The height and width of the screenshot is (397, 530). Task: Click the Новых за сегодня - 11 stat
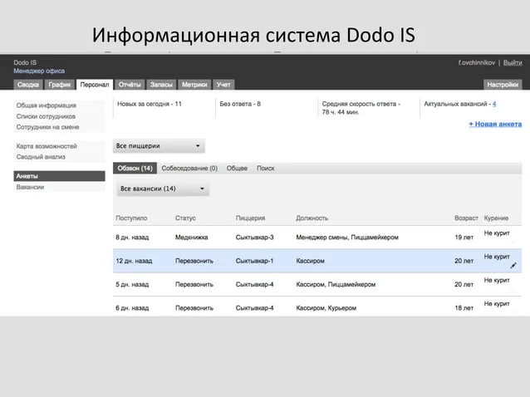(150, 104)
